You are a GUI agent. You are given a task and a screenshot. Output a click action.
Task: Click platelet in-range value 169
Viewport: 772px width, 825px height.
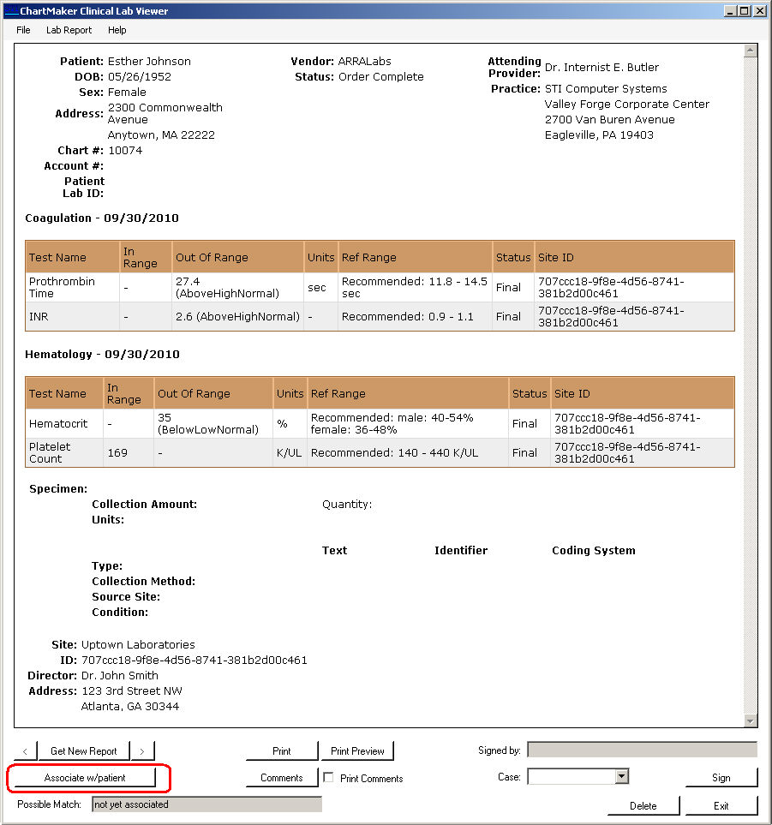pos(117,452)
